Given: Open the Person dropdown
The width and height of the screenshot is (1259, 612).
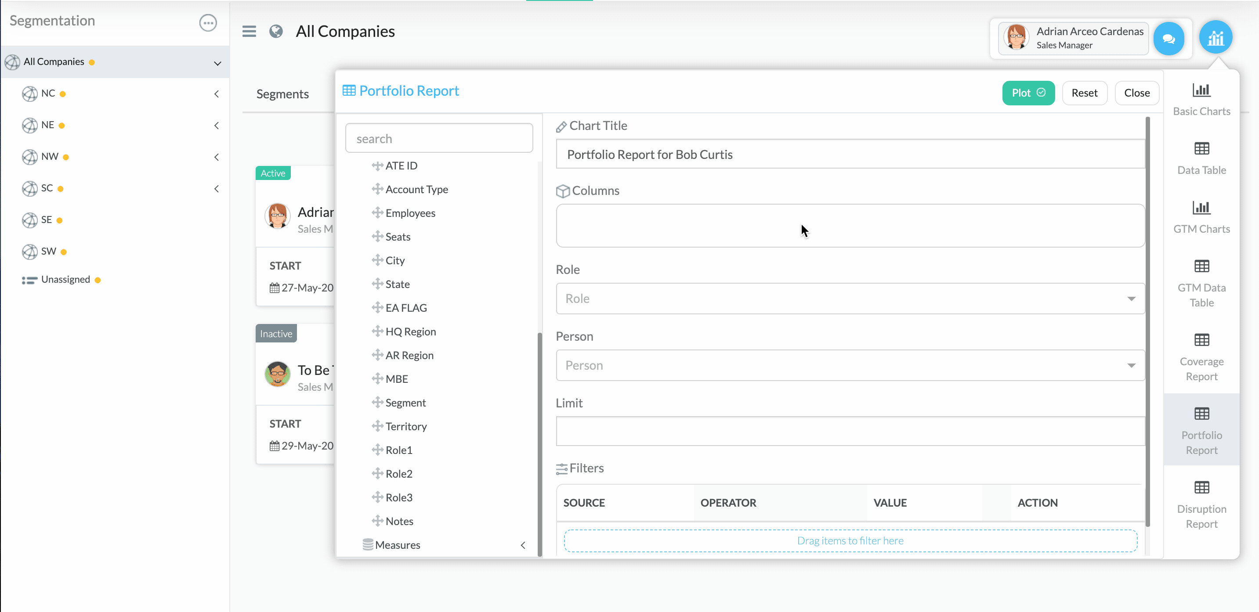Looking at the screenshot, I should pyautogui.click(x=850, y=365).
